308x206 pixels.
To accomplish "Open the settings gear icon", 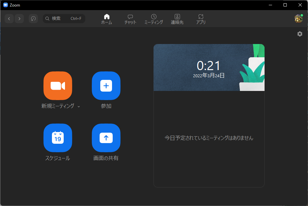I will tap(300, 34).
